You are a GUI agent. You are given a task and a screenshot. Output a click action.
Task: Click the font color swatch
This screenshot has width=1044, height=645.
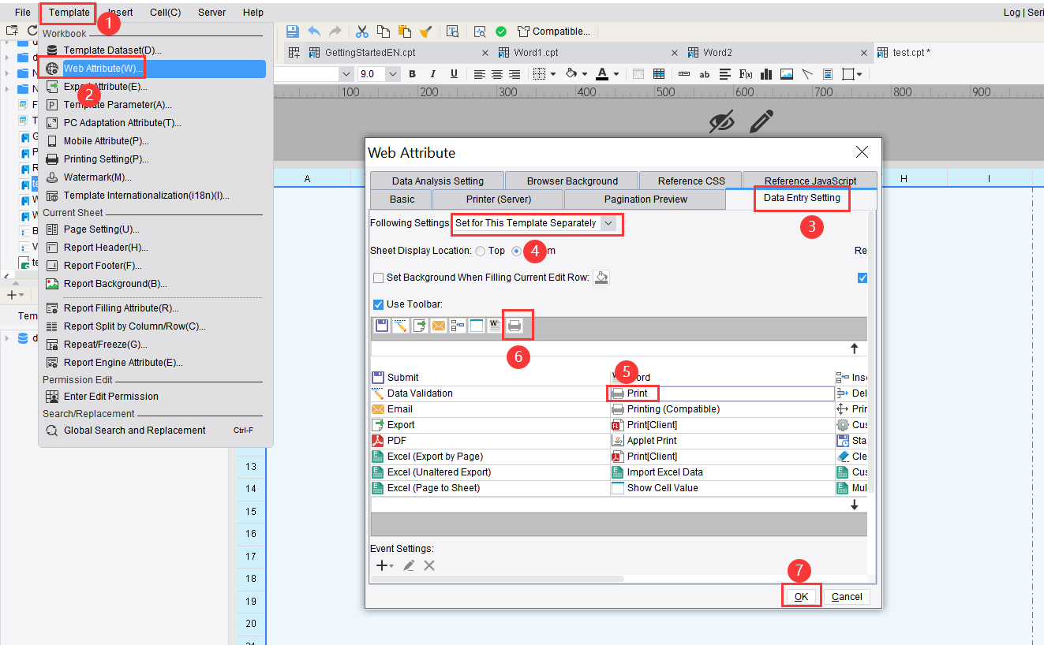pyautogui.click(x=603, y=73)
